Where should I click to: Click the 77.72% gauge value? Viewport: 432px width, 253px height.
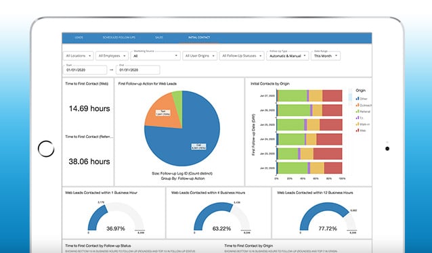328,229
